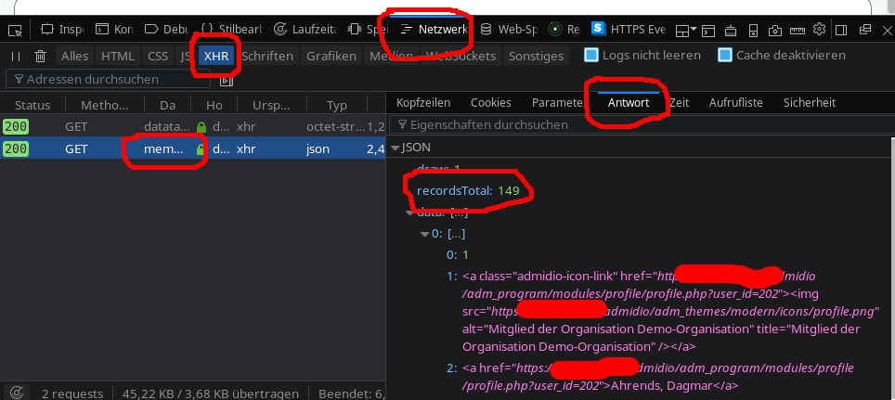Collapse the JSON section
The height and width of the screenshot is (400, 895).
coord(396,148)
